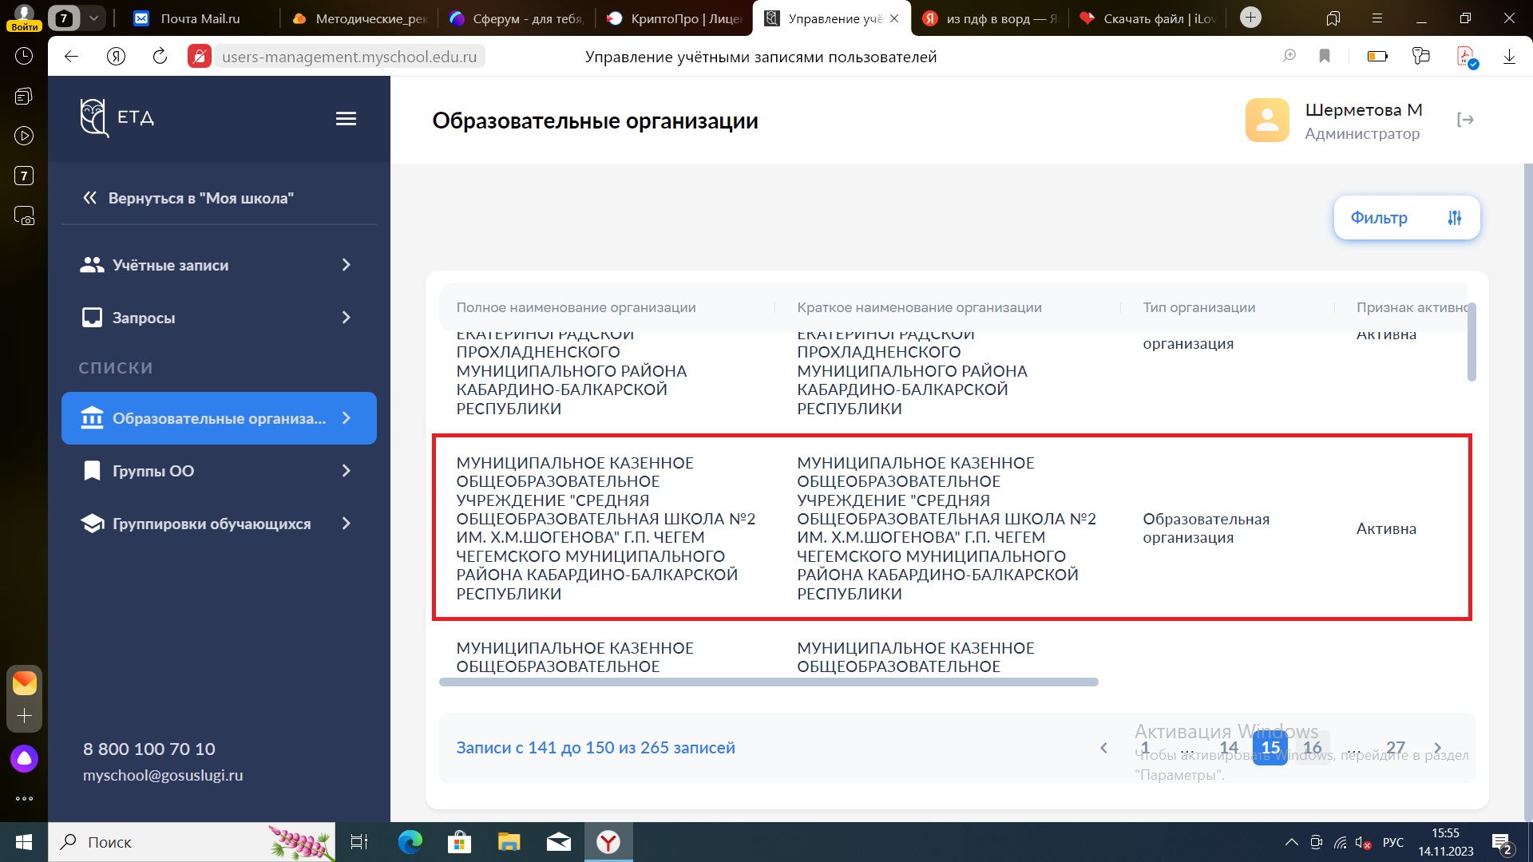Open Microsoft Edge from the taskbar
Image resolution: width=1533 pixels, height=862 pixels.
tap(410, 842)
